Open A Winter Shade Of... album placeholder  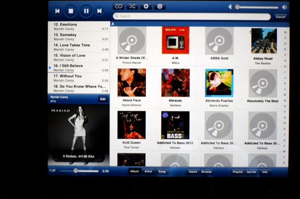tap(132, 41)
